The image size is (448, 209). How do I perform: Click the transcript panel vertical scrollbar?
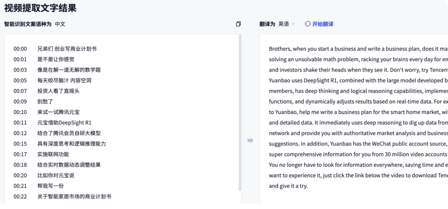[x=240, y=113]
